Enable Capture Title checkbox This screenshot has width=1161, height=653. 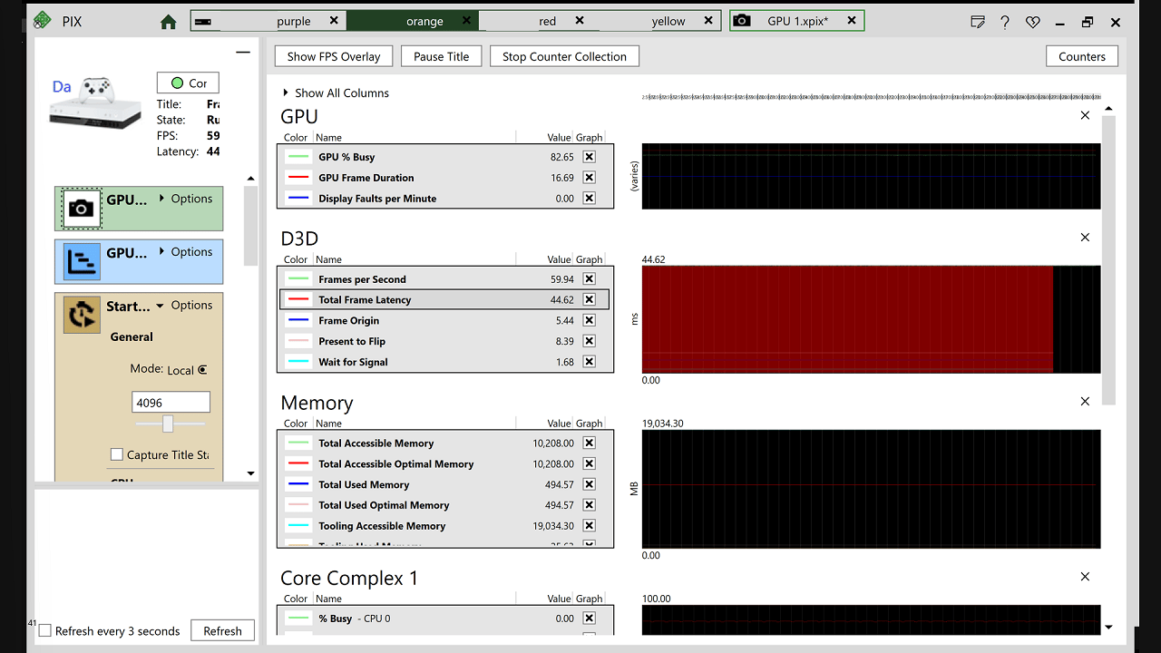point(116,454)
